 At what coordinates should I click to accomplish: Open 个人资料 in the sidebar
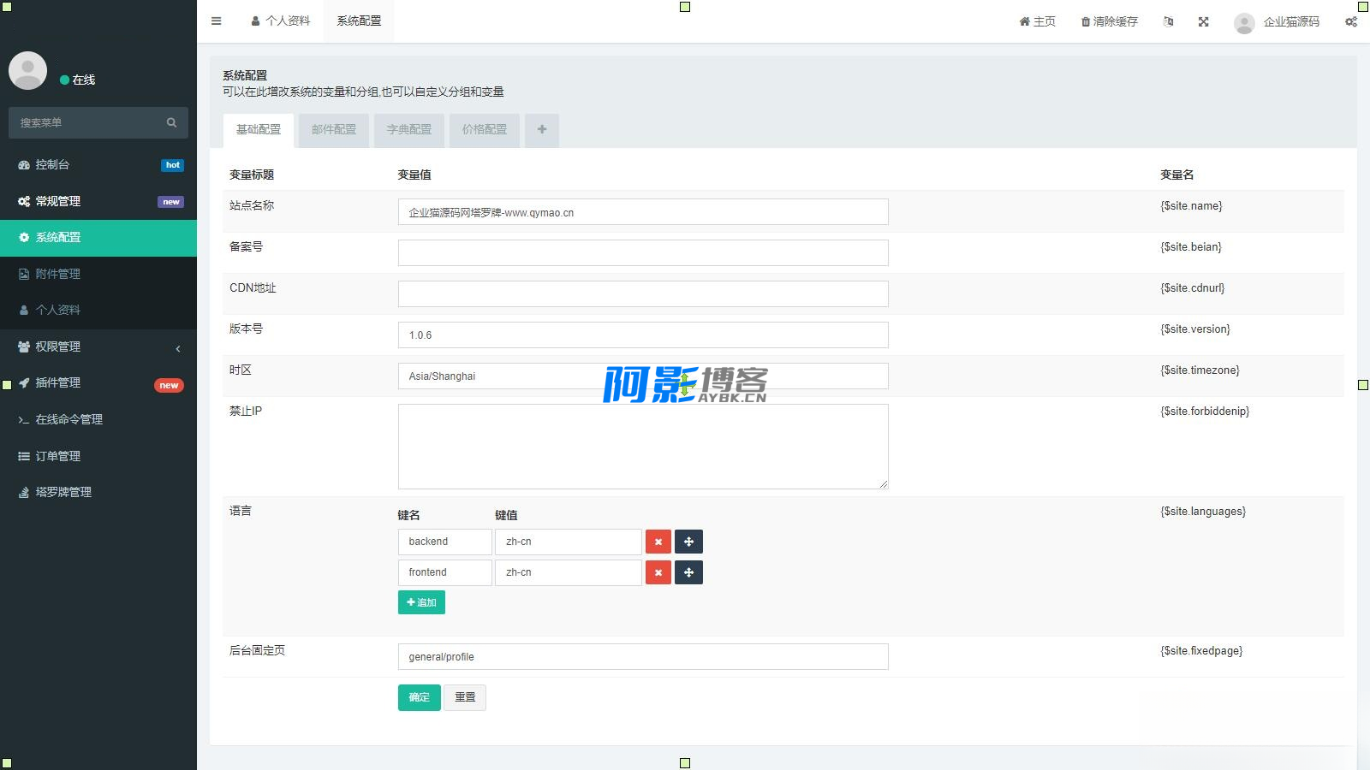coord(98,310)
